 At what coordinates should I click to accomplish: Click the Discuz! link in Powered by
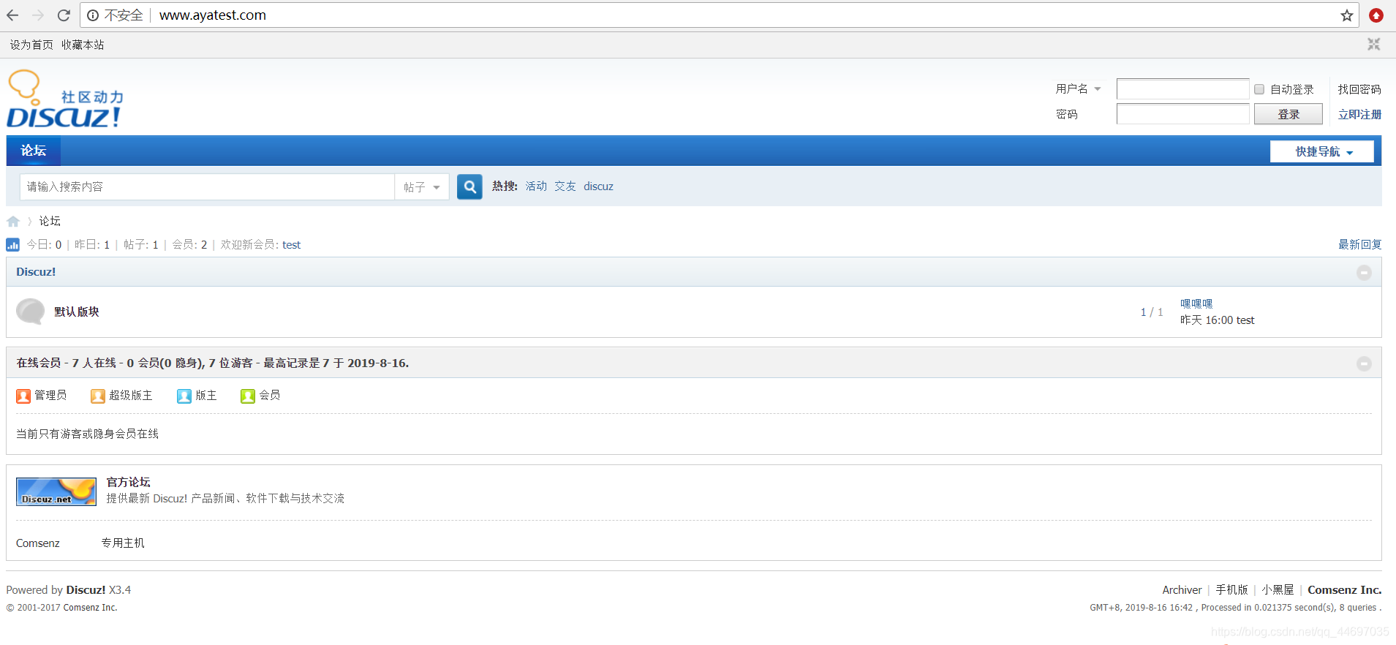pos(86,590)
